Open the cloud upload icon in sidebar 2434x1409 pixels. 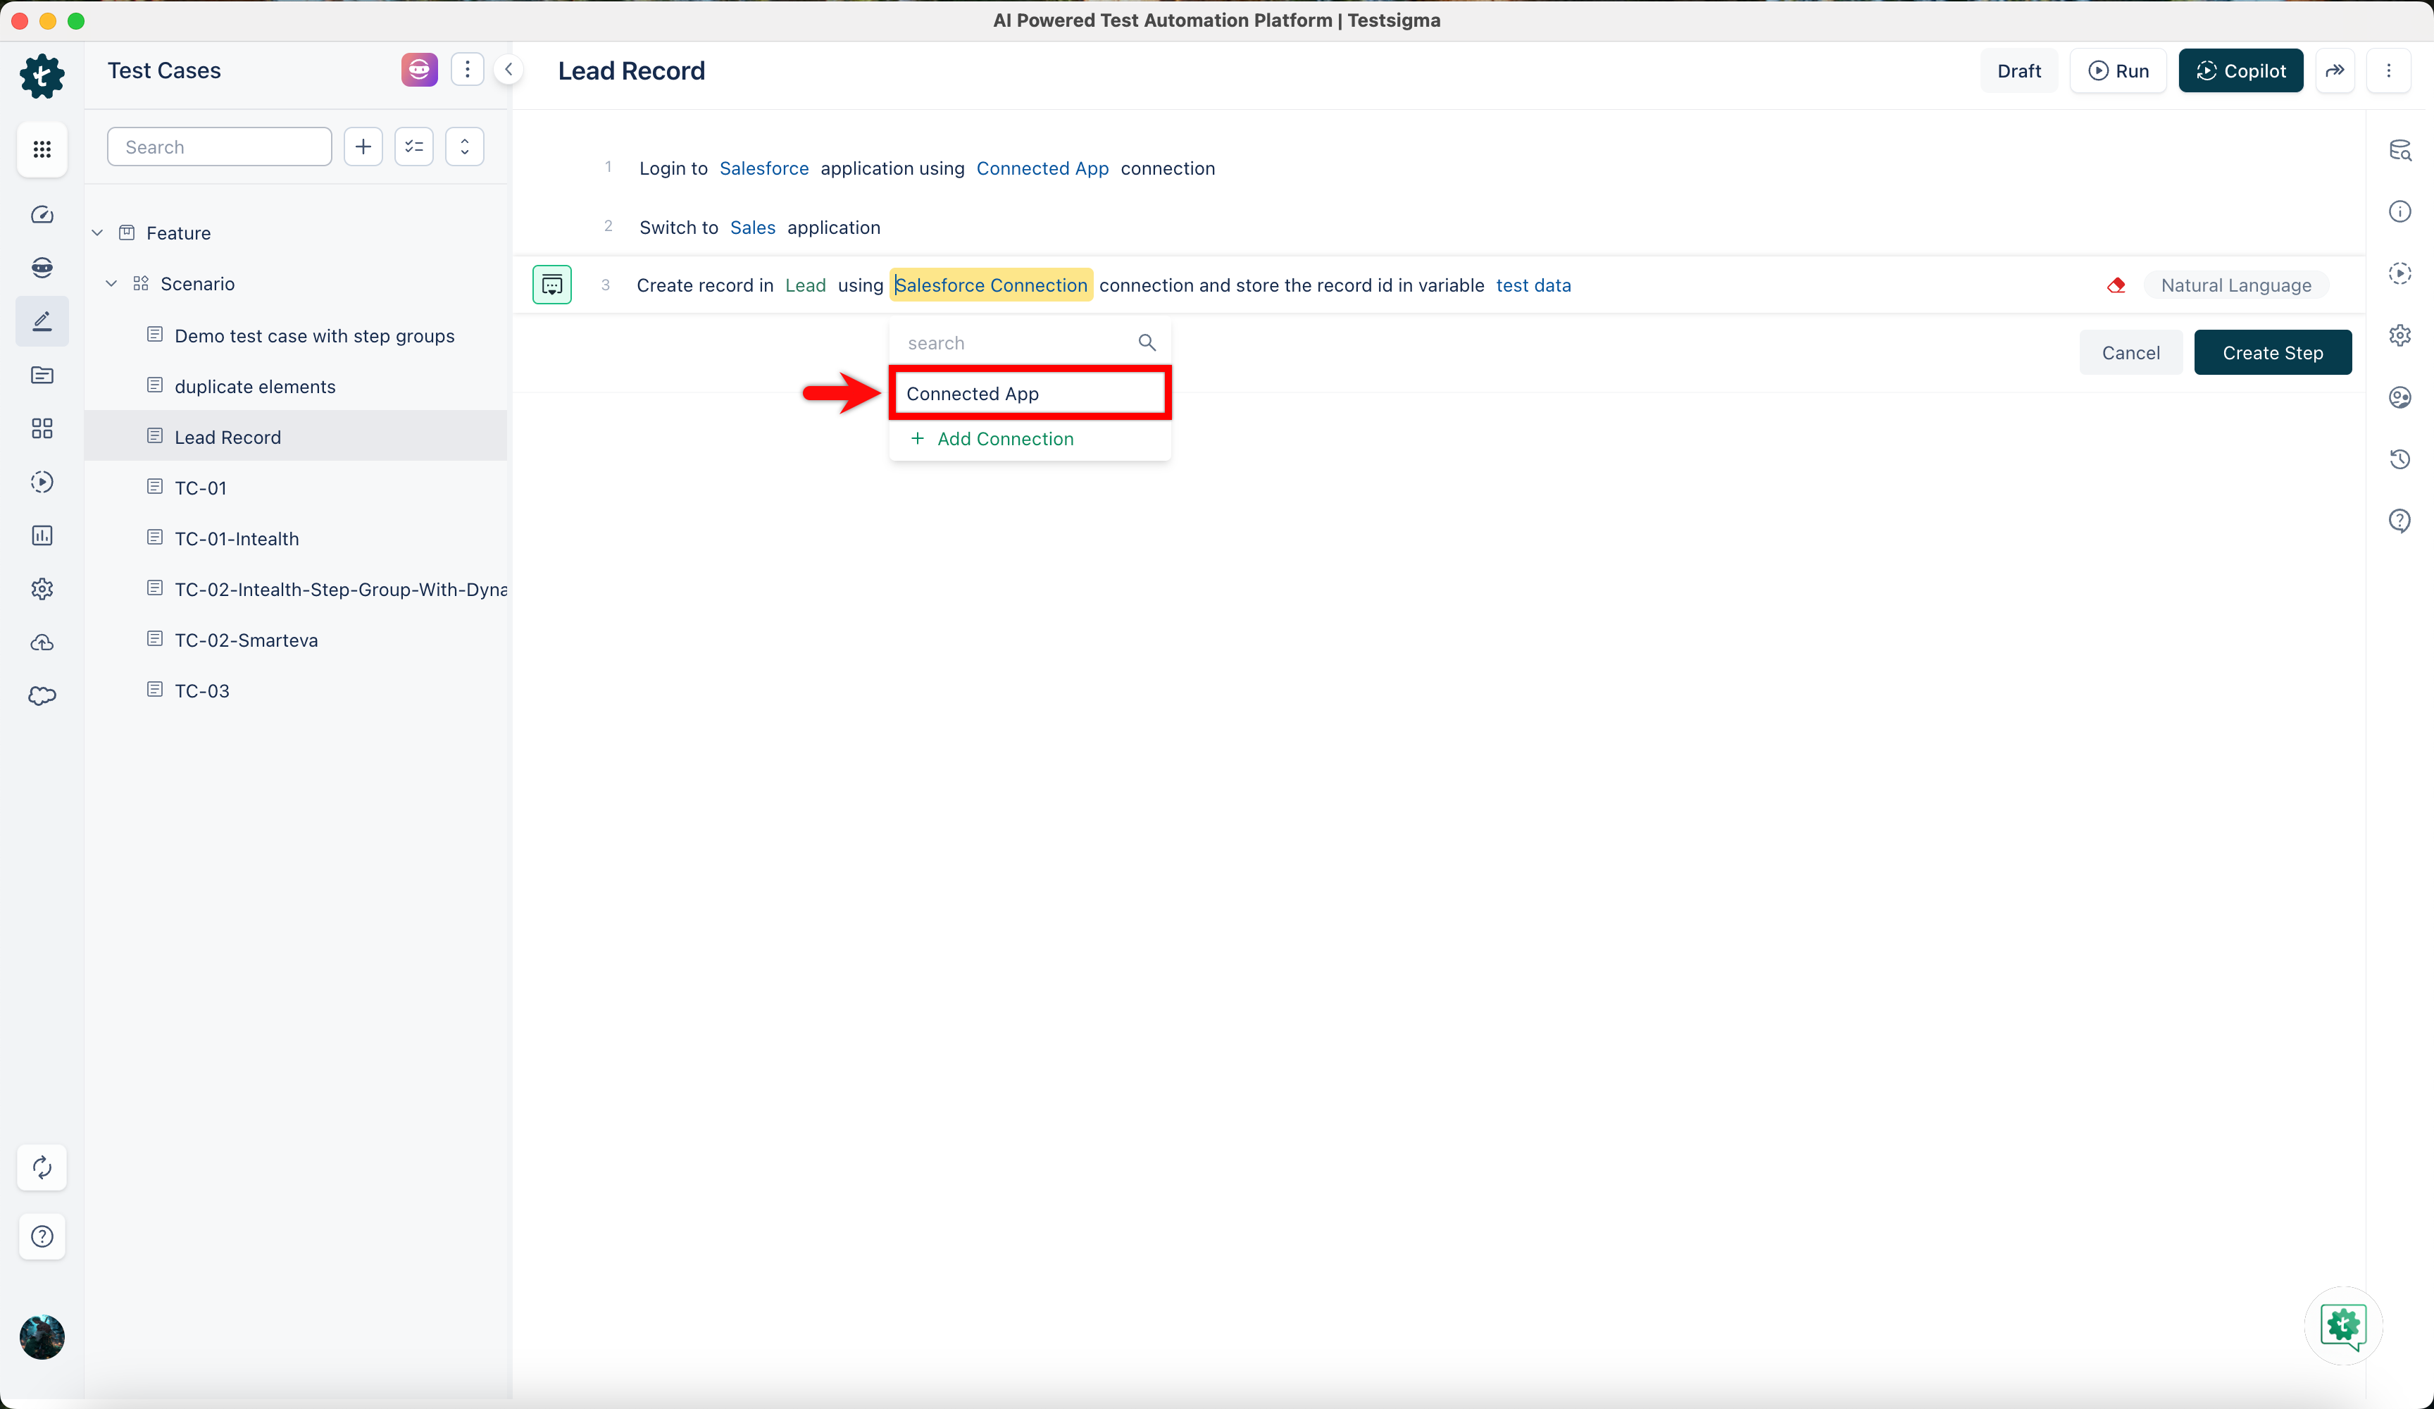[x=42, y=643]
